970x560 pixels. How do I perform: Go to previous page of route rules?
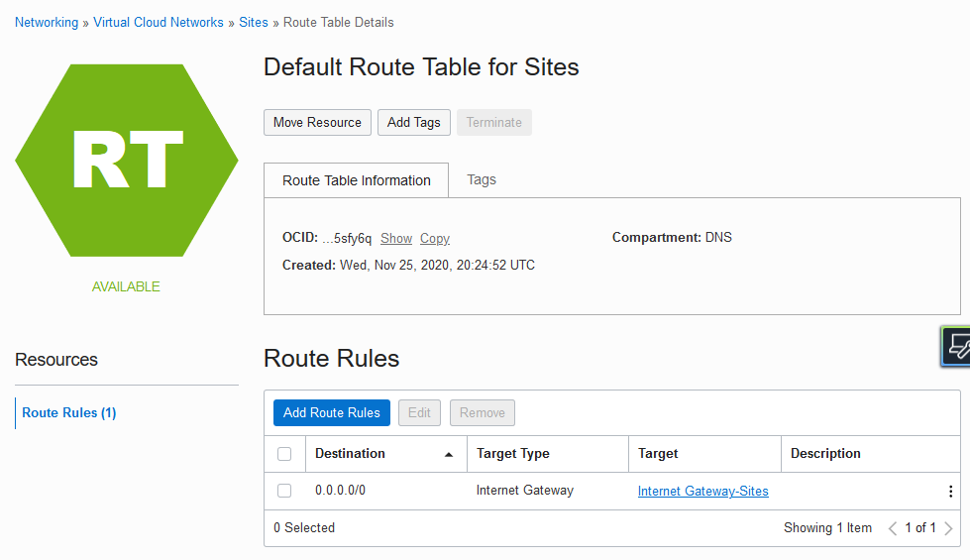893,528
